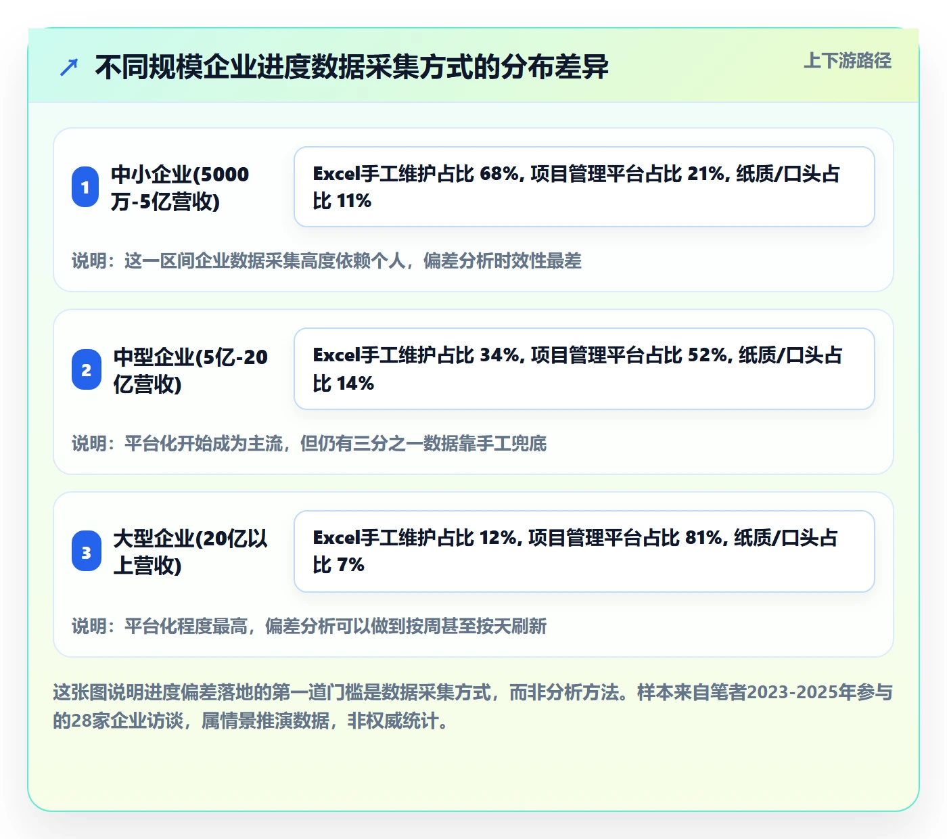This screenshot has height=839, width=947.
Task: Select the 大型企业(20亿以上营收) label
Action: (191, 551)
